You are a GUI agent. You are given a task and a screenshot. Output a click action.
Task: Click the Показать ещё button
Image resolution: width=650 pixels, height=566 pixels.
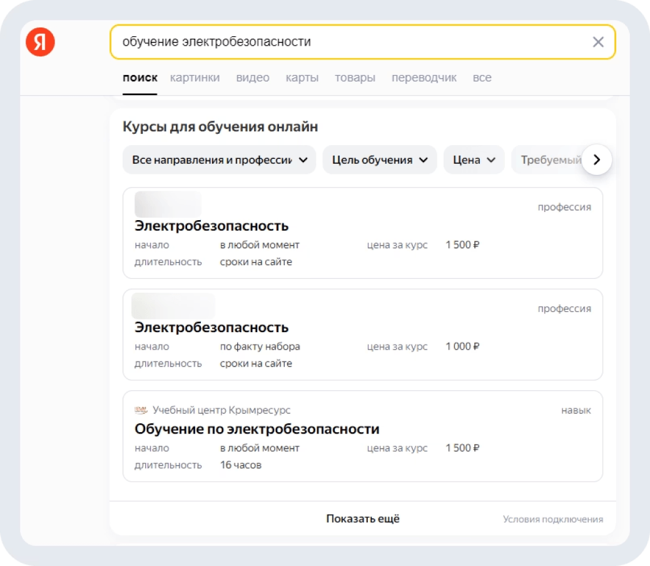[x=363, y=518]
